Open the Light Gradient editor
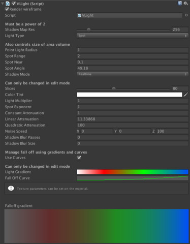This screenshot has height=244, width=190. tap(133, 172)
